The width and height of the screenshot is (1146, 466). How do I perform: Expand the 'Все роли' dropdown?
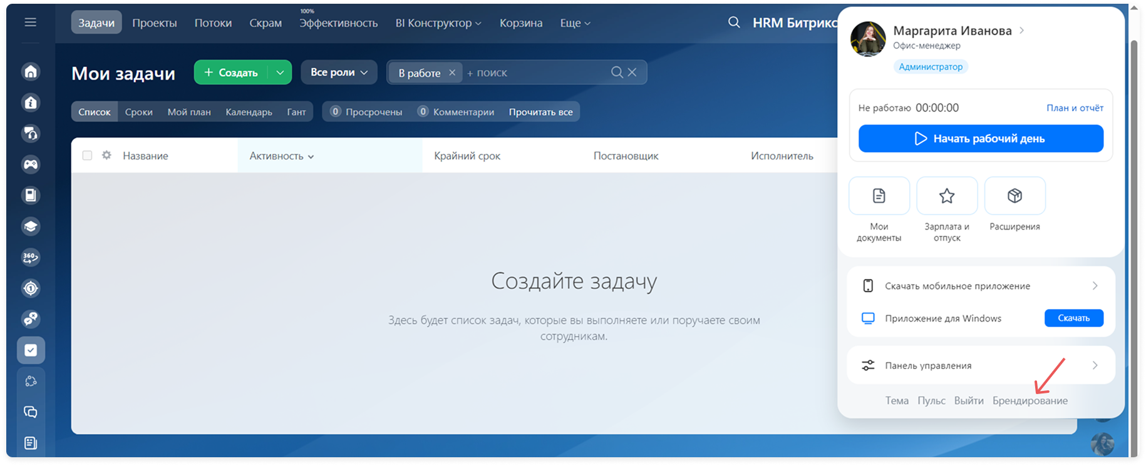(339, 73)
